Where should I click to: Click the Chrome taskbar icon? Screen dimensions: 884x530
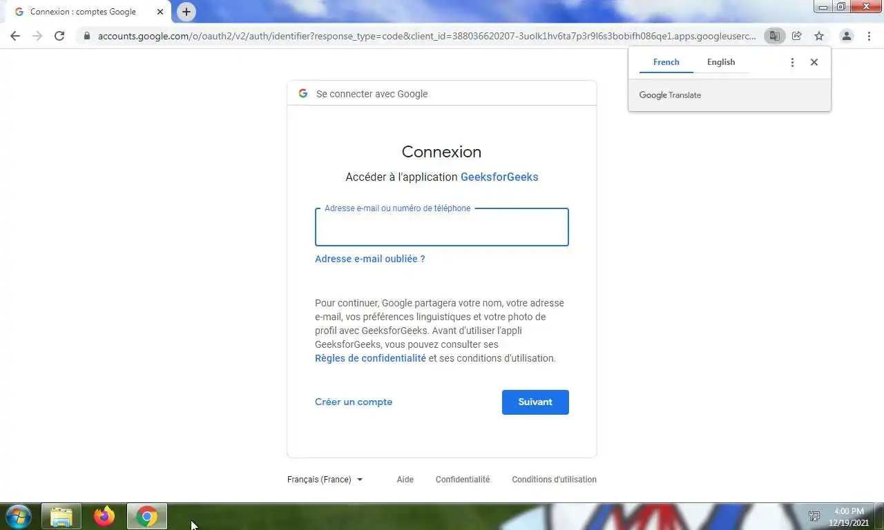pos(146,516)
